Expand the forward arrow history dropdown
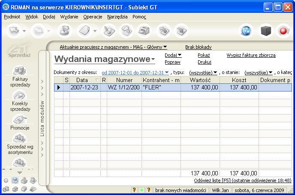295x195 pixels. (x=48, y=31)
